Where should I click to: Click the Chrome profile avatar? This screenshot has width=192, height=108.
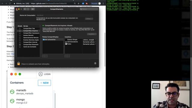[100, 4]
